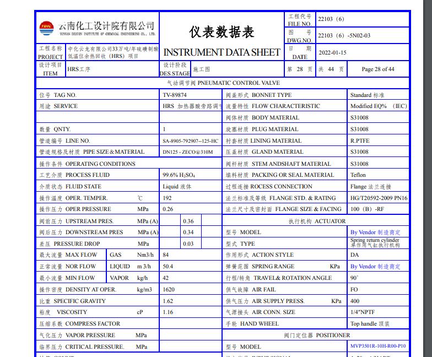The height and width of the screenshot is (357, 432).
Task: Click the Modified EQ% flow characteristic value
Action: 379,106
